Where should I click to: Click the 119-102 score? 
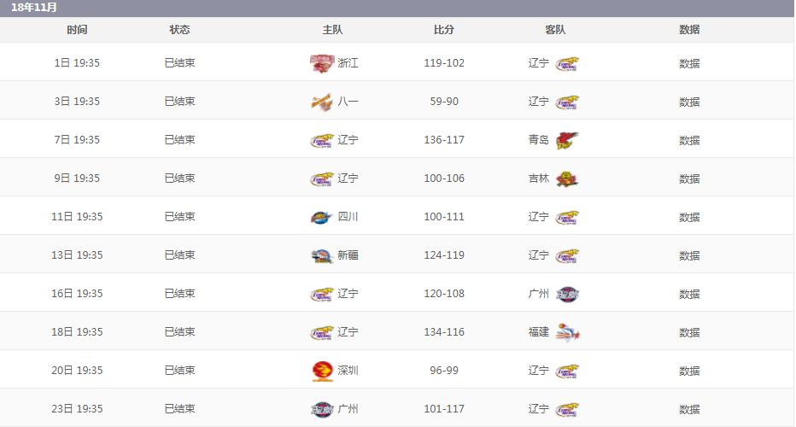[x=444, y=63]
